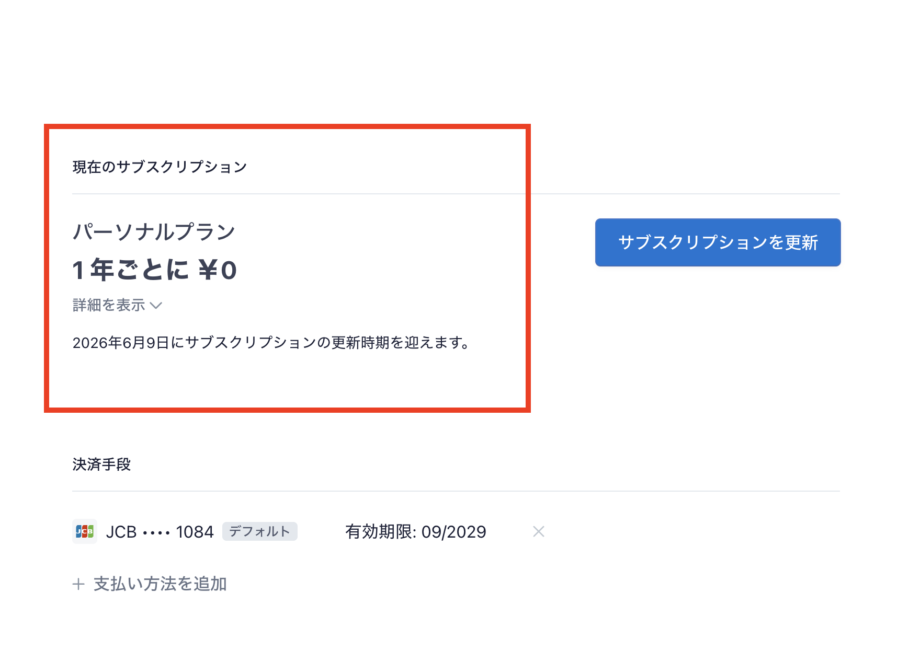Click the 有効期限: 09/2029 expiry text
This screenshot has width=909, height=651.
point(416,532)
